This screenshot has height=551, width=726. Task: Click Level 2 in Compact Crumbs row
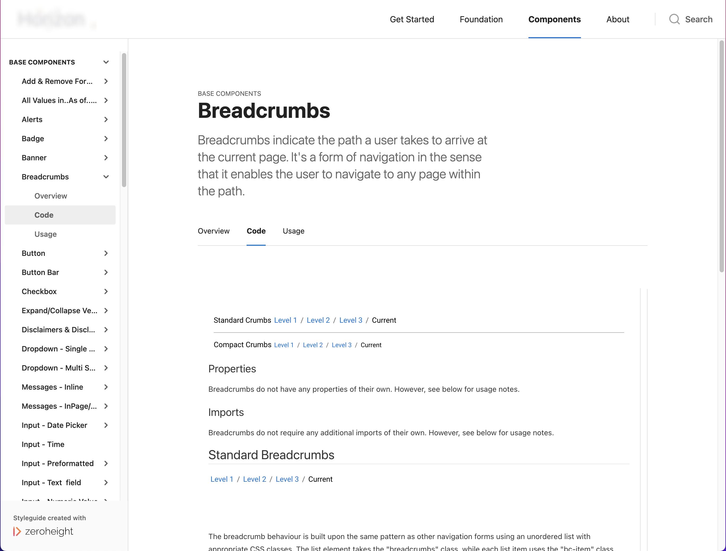[312, 345]
